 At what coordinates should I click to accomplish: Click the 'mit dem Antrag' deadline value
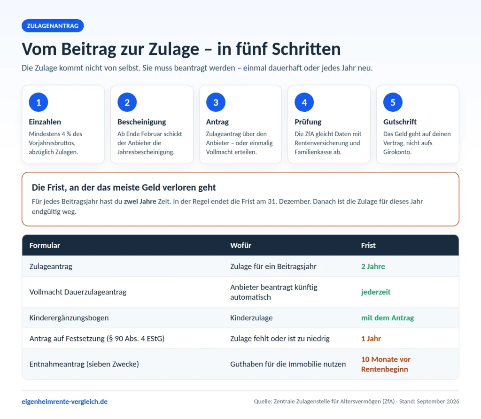[388, 318]
